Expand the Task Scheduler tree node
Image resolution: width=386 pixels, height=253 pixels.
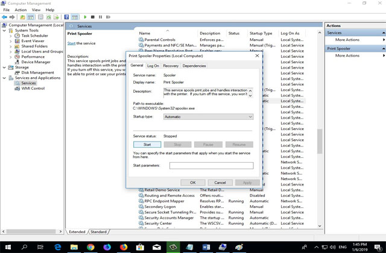pos(11,36)
